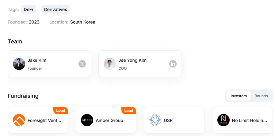
Task: Select the Investors view toggle
Action: 239,96
